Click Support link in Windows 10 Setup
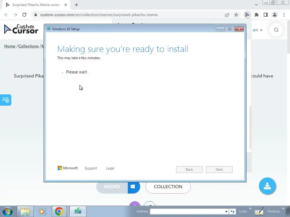This screenshot has width=290, height=217. [91, 168]
